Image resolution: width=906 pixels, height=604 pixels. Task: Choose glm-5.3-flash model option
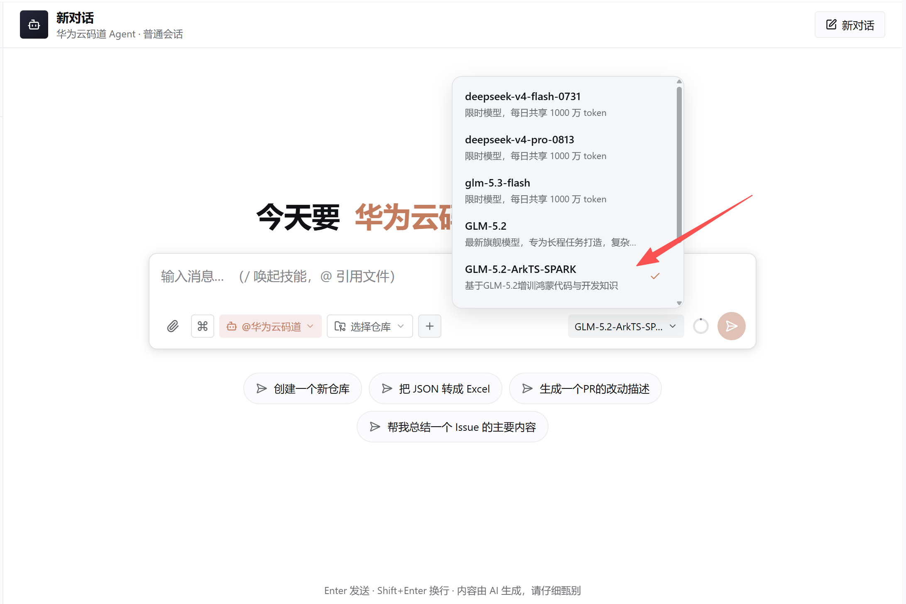(x=565, y=190)
